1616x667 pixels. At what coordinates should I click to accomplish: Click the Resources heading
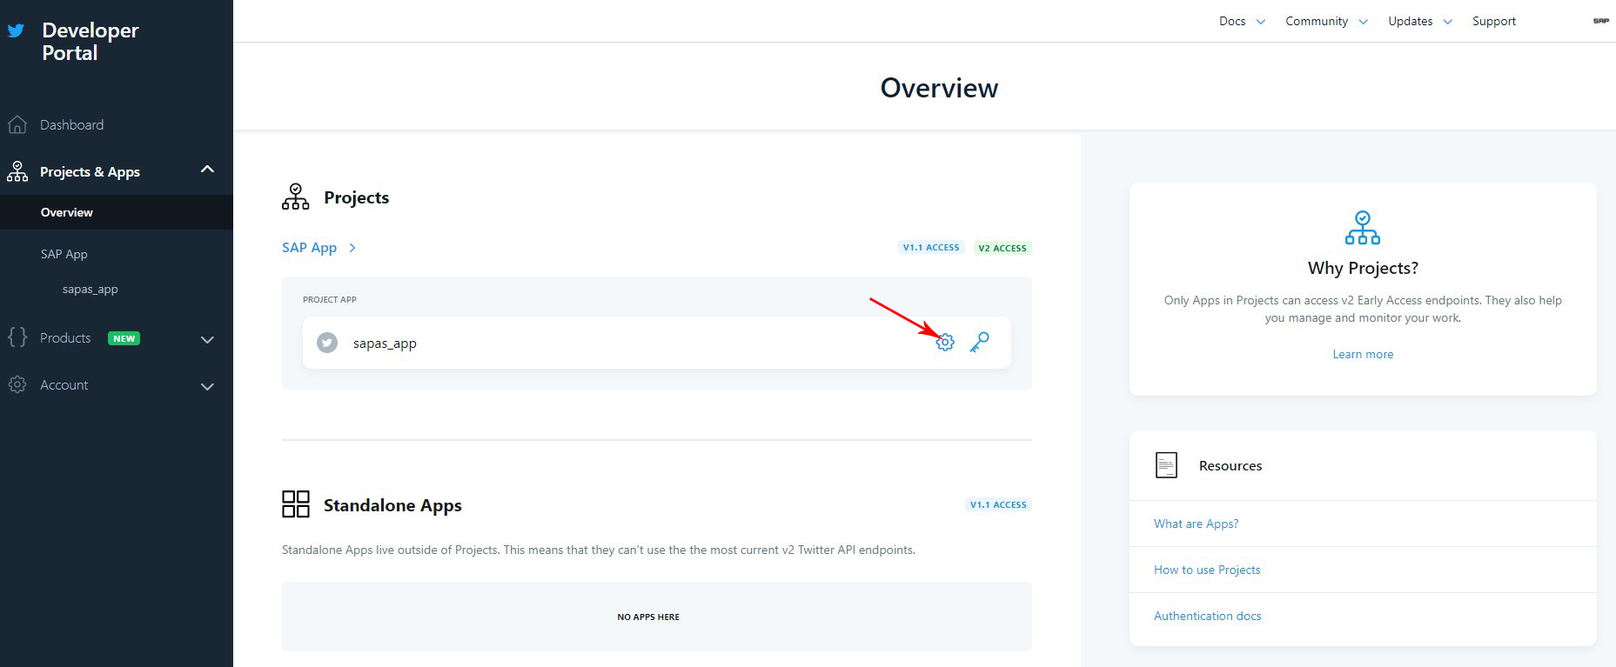pos(1230,466)
